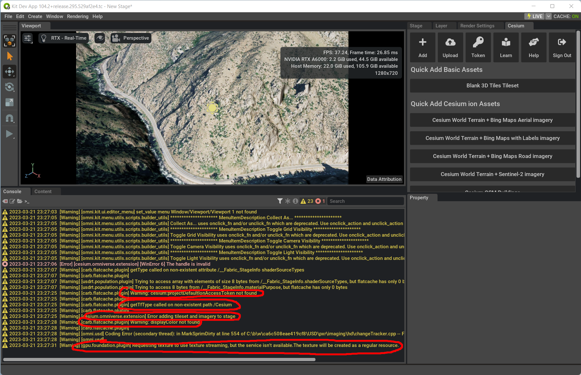Screen dimensions: 581x375
Task: Sign Out using the Cesium panel icon
Action: click(562, 47)
